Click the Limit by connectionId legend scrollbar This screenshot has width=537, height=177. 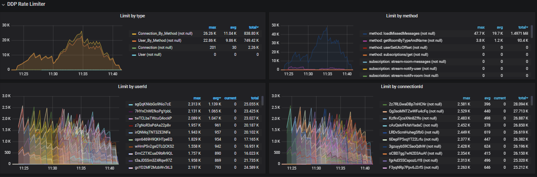tap(532, 101)
